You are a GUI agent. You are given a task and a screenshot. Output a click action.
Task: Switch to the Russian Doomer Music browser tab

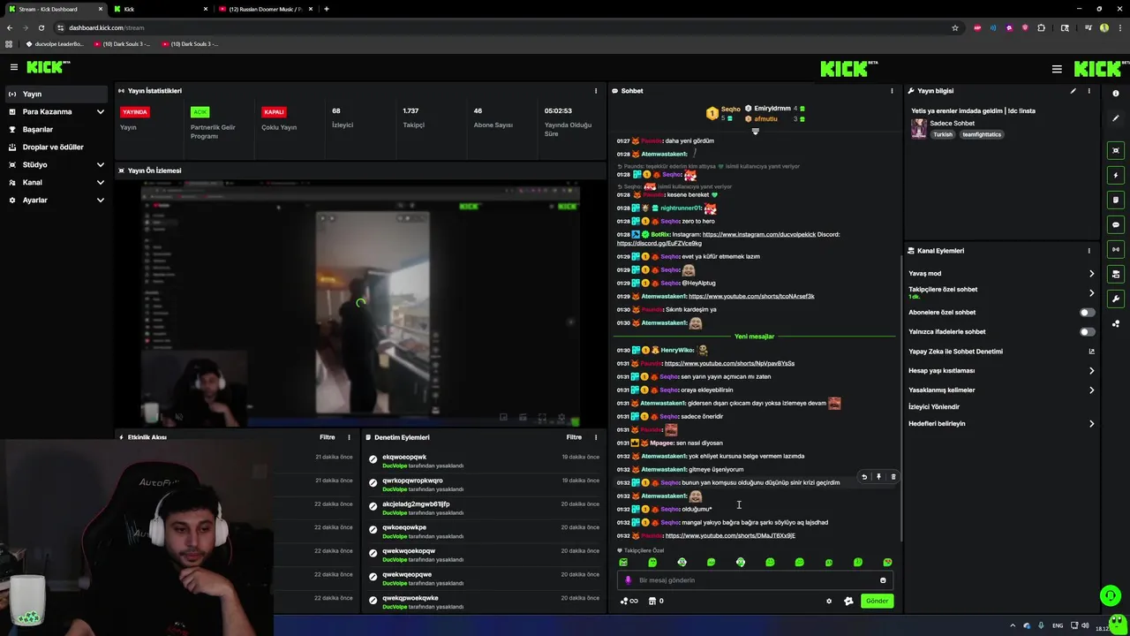(x=265, y=9)
